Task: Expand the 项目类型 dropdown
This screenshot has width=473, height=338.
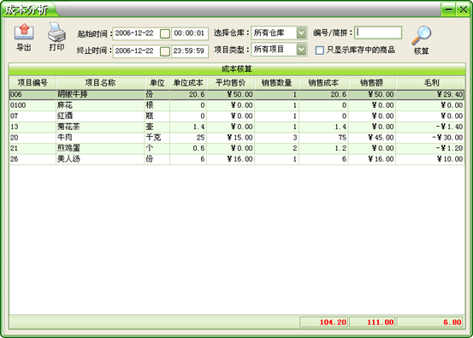Action: tap(301, 50)
